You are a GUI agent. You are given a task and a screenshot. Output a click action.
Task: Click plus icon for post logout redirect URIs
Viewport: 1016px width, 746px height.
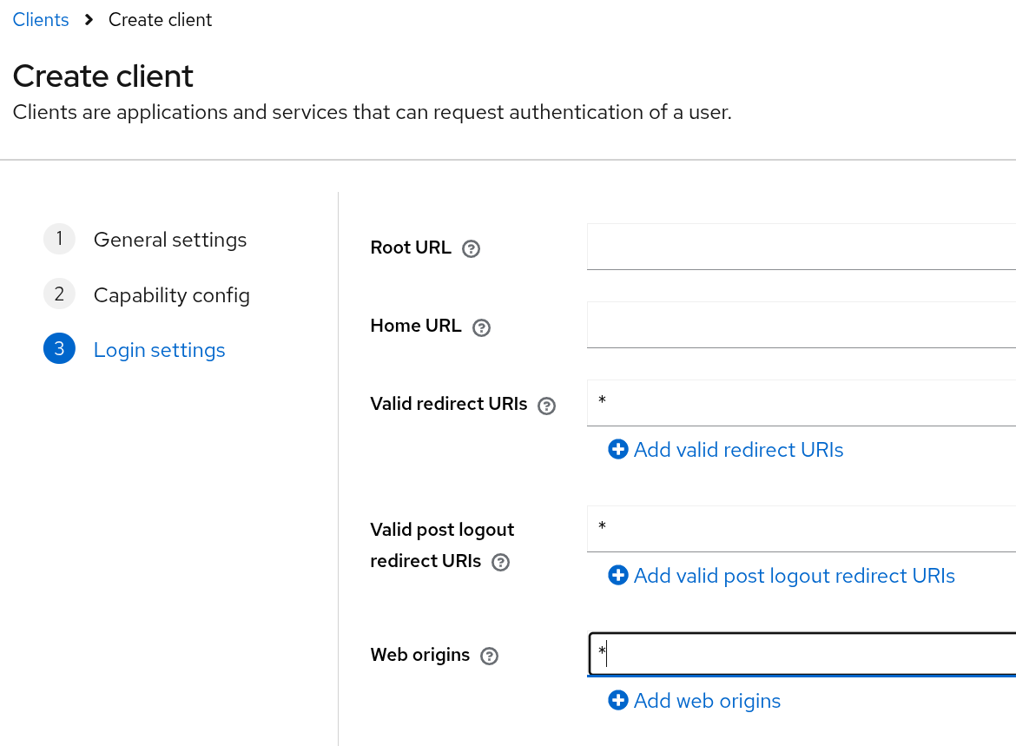coord(618,576)
